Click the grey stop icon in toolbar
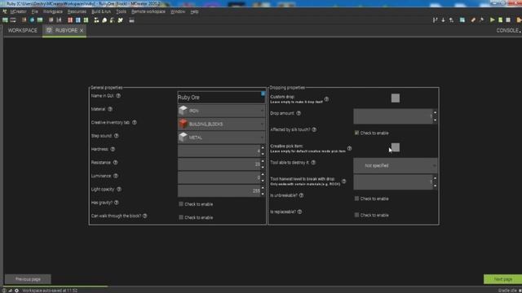This screenshot has width=522, height=293. [508, 20]
